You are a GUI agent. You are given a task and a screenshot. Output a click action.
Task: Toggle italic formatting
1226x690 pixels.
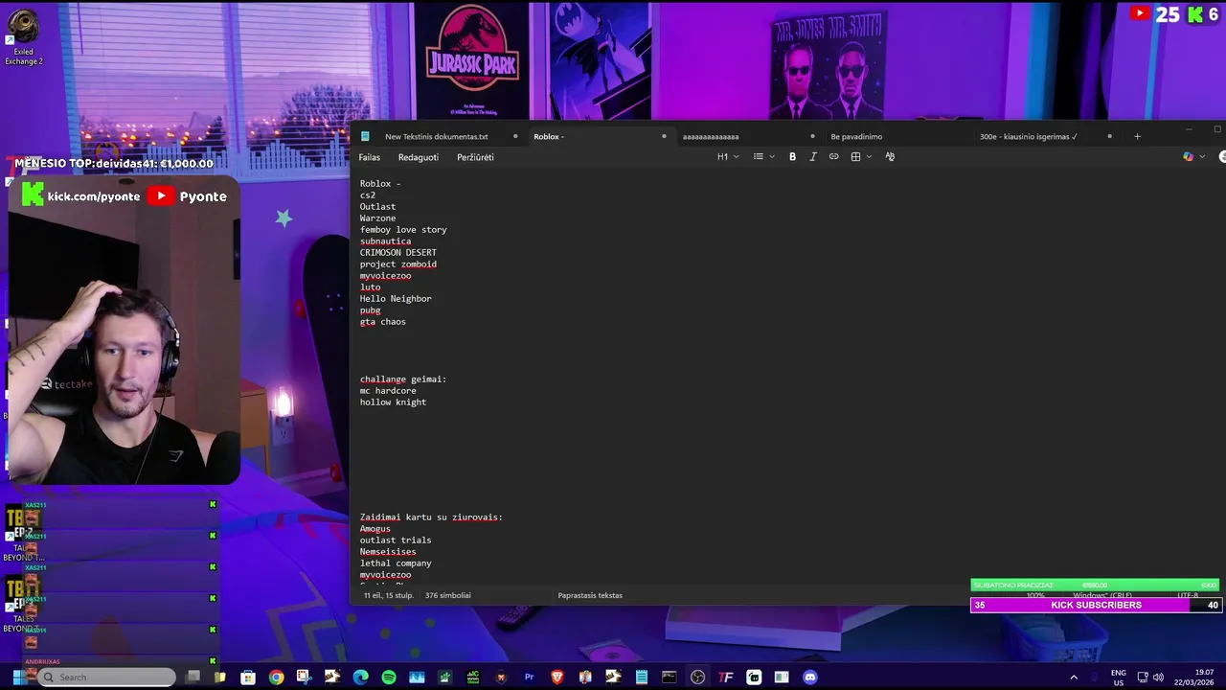point(813,157)
